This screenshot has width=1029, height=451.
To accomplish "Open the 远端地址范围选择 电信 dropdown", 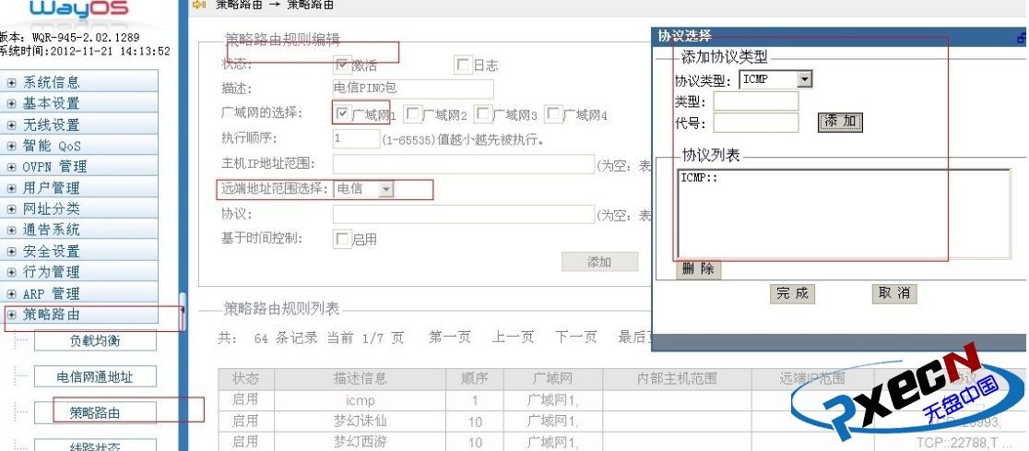I will coord(385,188).
